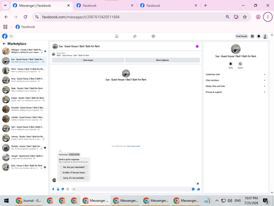Mute the conversation with the bell icon
Viewport: 274px width, 206px height.
(x=231, y=64)
